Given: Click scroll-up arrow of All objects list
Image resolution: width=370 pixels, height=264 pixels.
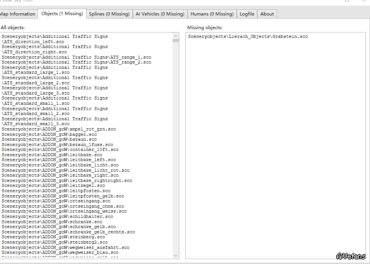Looking at the screenshot, I should click(176, 36).
